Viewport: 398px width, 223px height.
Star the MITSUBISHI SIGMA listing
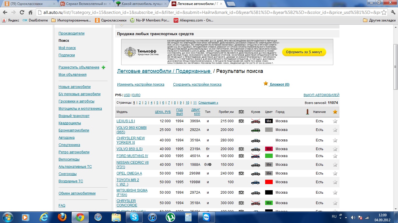pyautogui.click(x=335, y=193)
